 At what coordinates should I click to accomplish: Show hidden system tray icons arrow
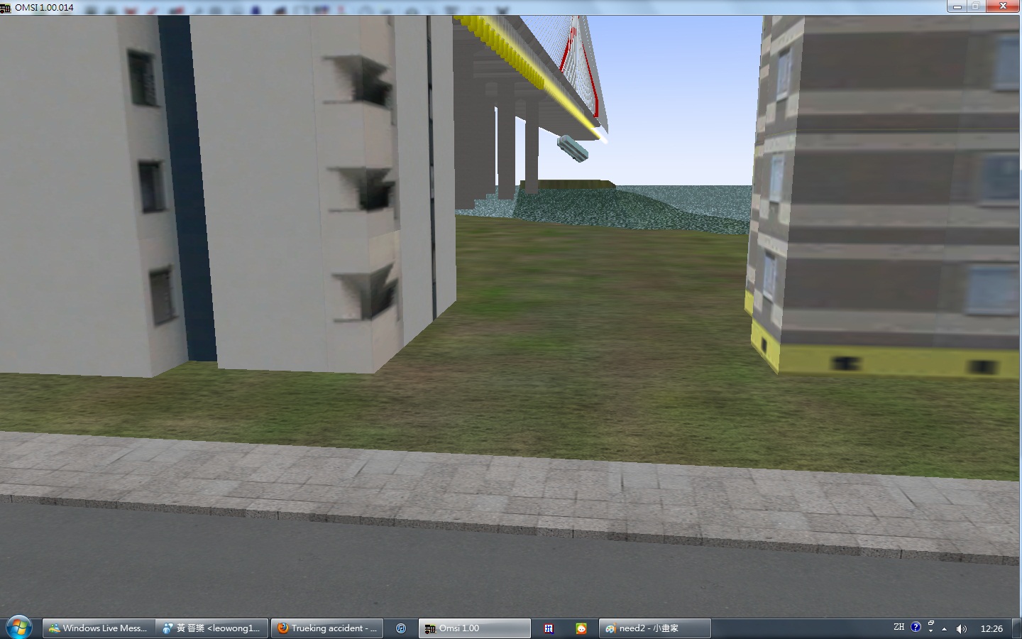tap(944, 629)
